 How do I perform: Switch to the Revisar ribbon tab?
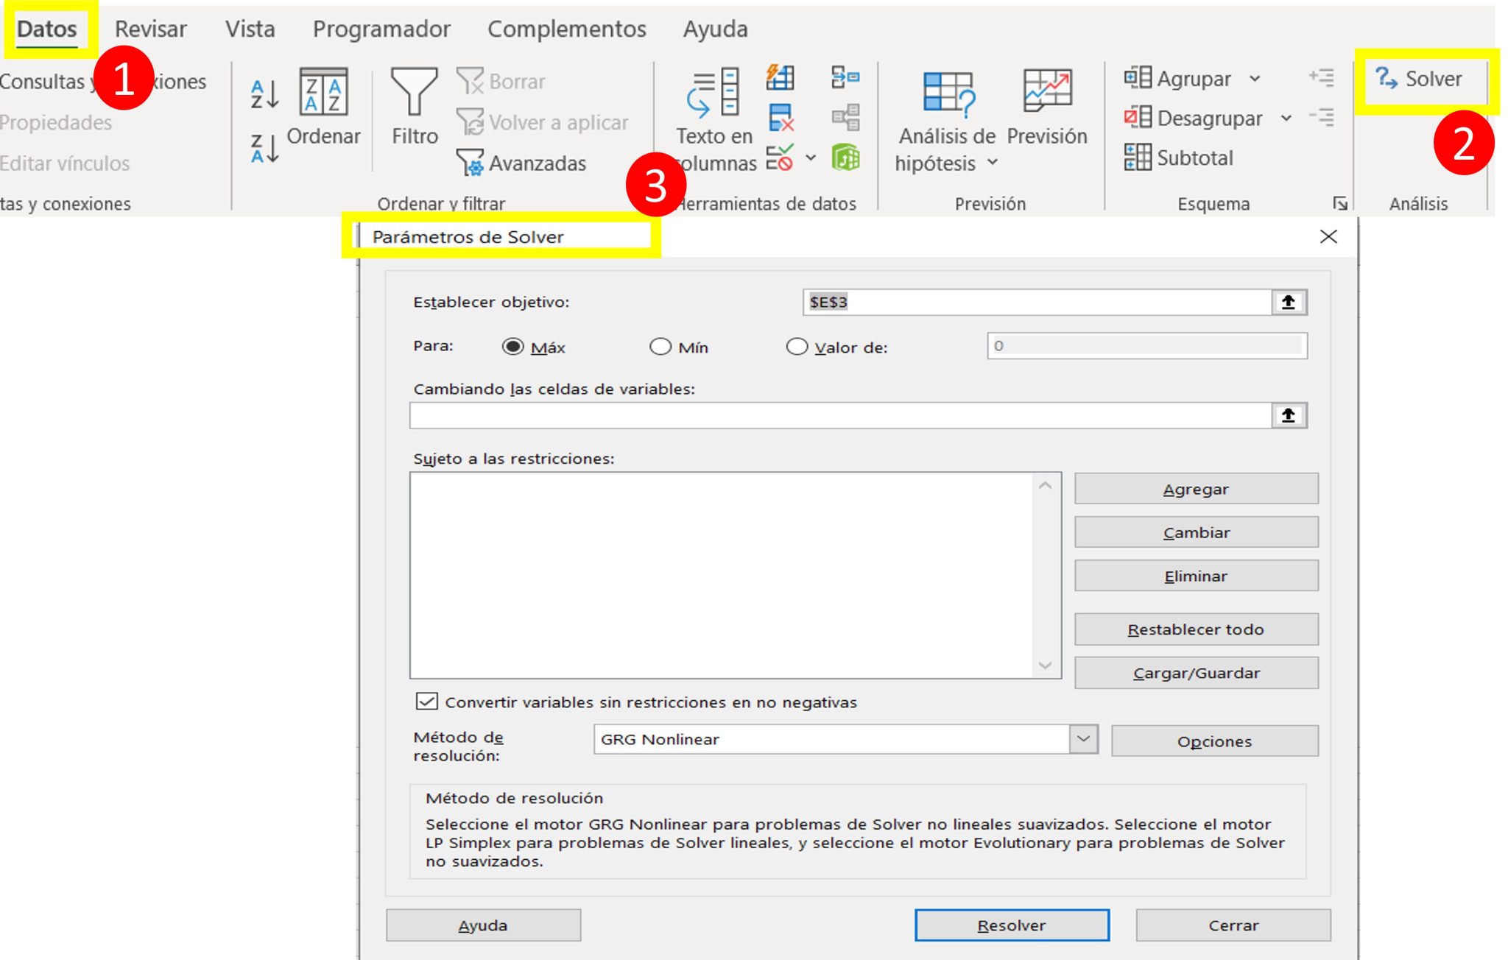(x=150, y=29)
